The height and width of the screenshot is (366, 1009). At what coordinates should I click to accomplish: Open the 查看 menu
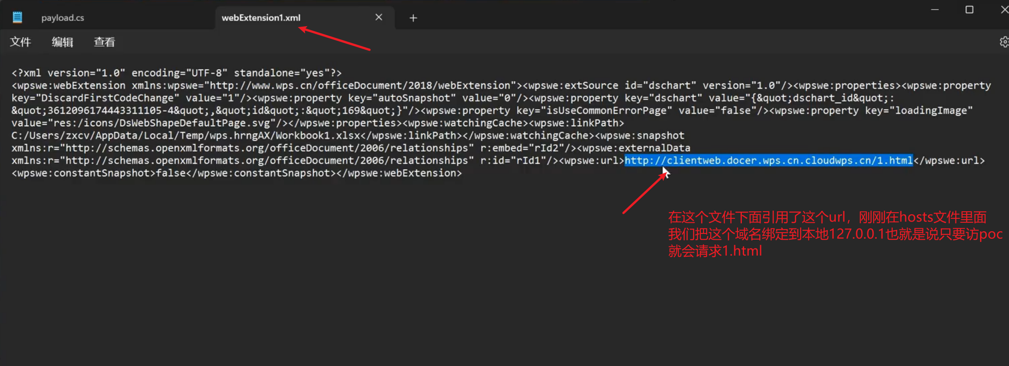click(x=104, y=42)
